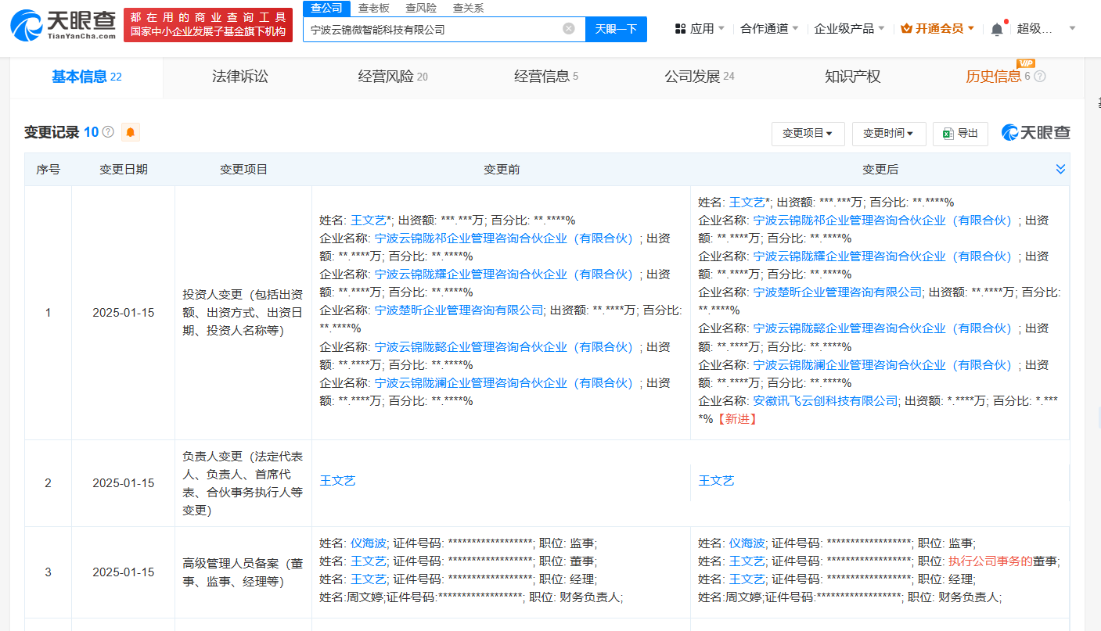The width and height of the screenshot is (1101, 631).
Task: Open 宁波云锦陇澜企业管理咨询合伙企业 link under 变更前
Action: tap(504, 383)
